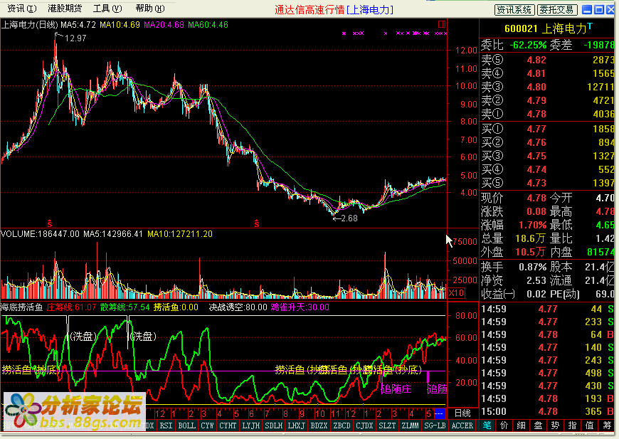Select the ZBCD indicator tab

[342, 425]
